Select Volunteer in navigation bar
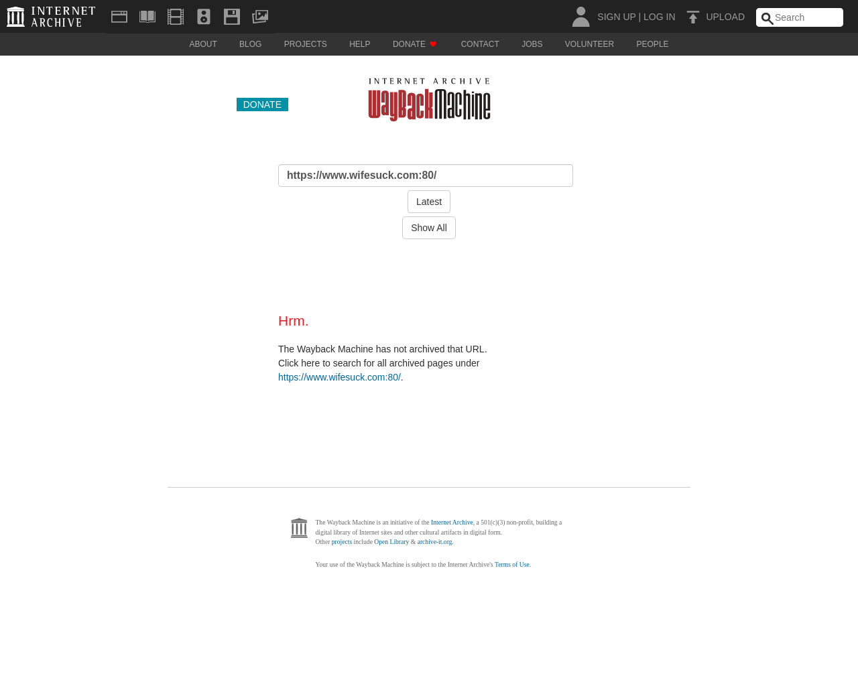The width and height of the screenshot is (858, 686). click(x=589, y=44)
